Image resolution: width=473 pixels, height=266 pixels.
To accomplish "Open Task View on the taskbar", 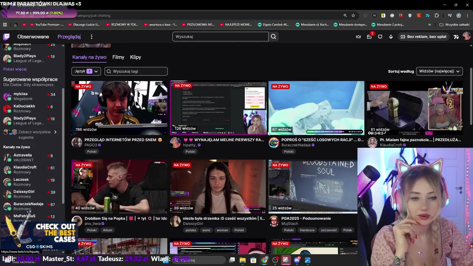I will [x=232, y=260].
